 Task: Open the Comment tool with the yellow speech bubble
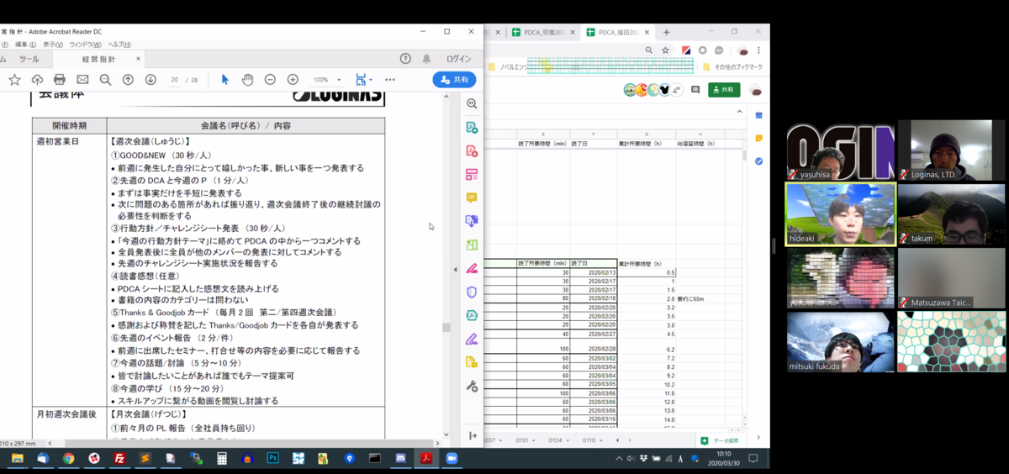472,198
